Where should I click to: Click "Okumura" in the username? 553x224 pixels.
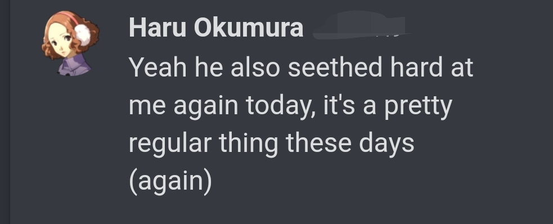(249, 28)
